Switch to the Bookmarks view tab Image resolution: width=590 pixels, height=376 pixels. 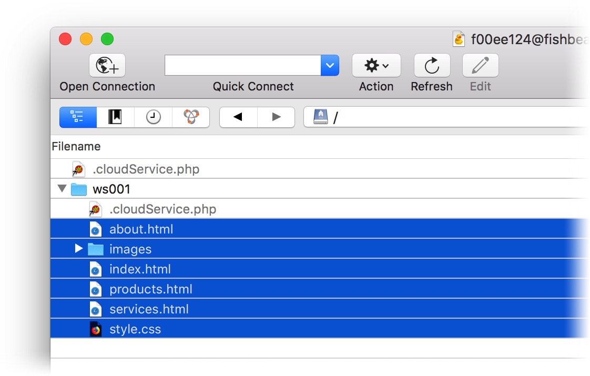(115, 117)
